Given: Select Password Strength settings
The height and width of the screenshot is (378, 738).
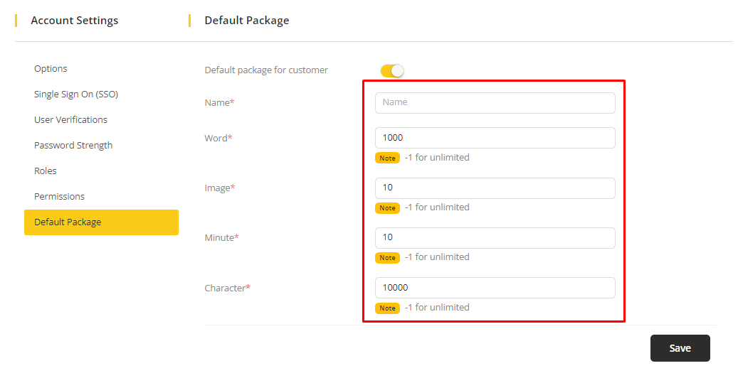Looking at the screenshot, I should tap(73, 146).
